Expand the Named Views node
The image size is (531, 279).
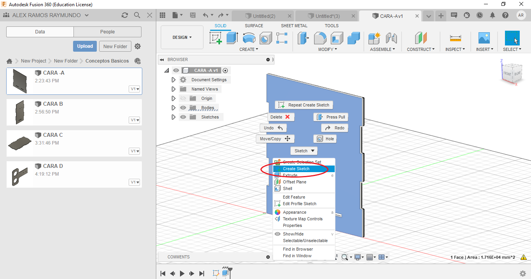[174, 89]
